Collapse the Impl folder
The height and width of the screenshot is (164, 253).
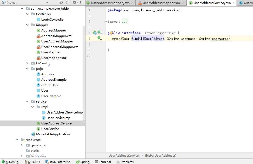pyautogui.click(x=32, y=107)
